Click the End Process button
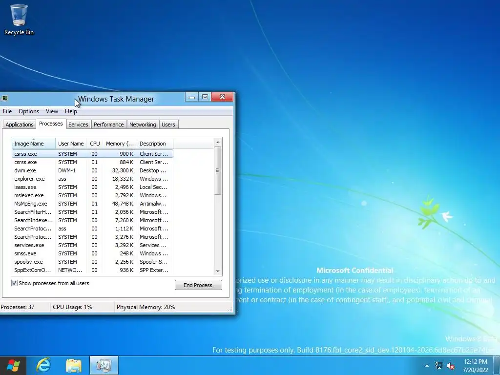The height and width of the screenshot is (375, 500). click(198, 285)
